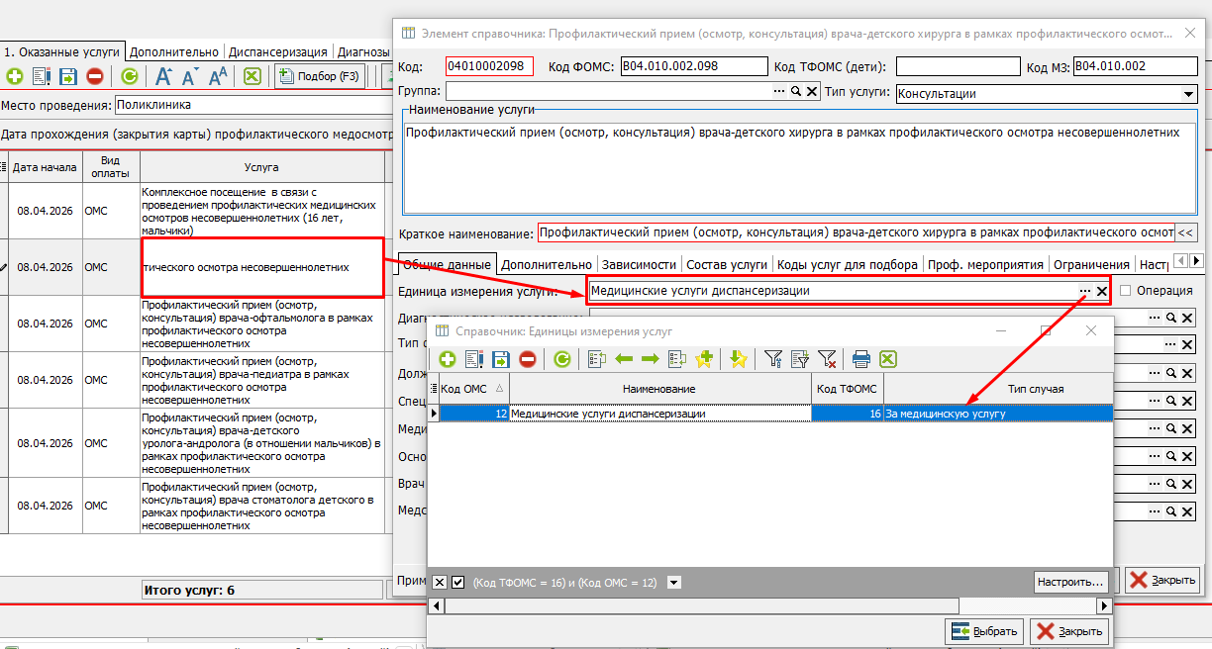
Task: Expand the filter history dropdown arrow
Action: [674, 583]
